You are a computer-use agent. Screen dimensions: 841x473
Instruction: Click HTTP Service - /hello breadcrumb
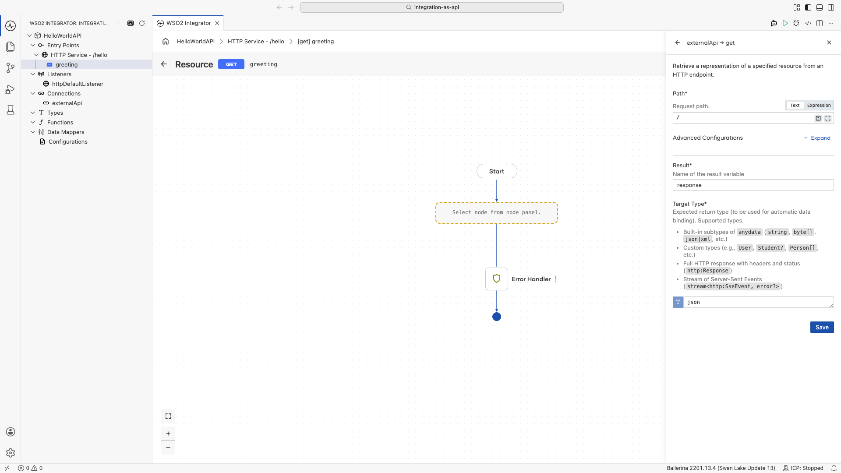tap(256, 41)
